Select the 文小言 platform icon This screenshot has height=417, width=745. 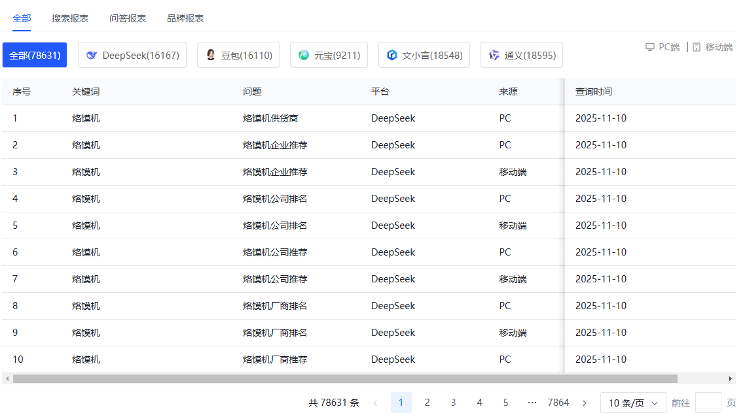(391, 55)
